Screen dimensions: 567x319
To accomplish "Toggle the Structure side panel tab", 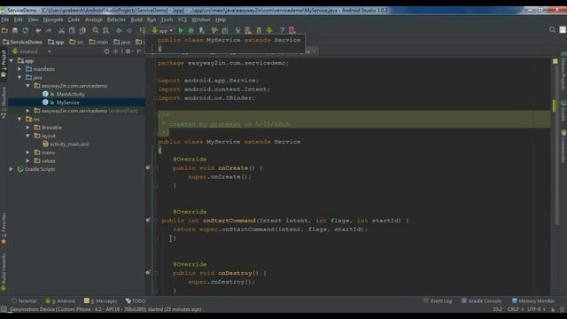I will (4, 103).
